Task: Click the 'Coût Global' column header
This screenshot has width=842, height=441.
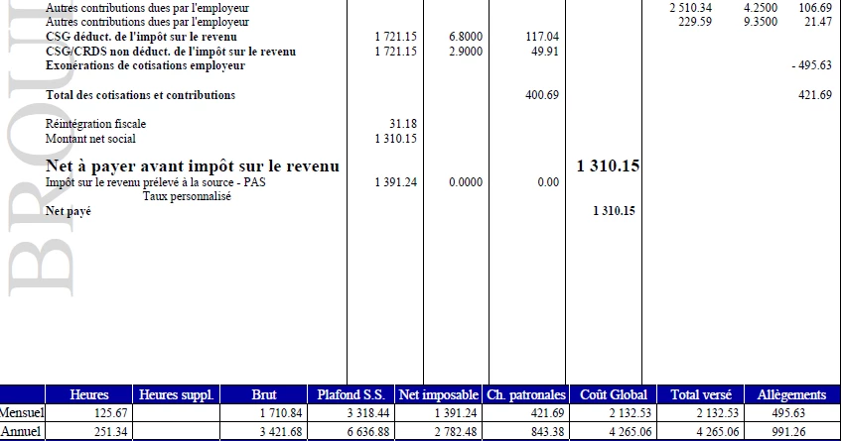Action: coord(614,394)
